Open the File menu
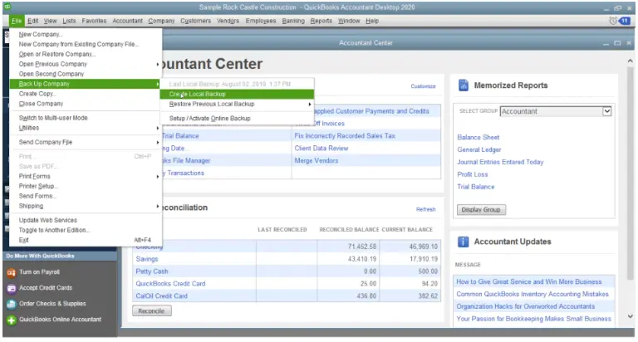The height and width of the screenshot is (342, 638). click(x=17, y=21)
